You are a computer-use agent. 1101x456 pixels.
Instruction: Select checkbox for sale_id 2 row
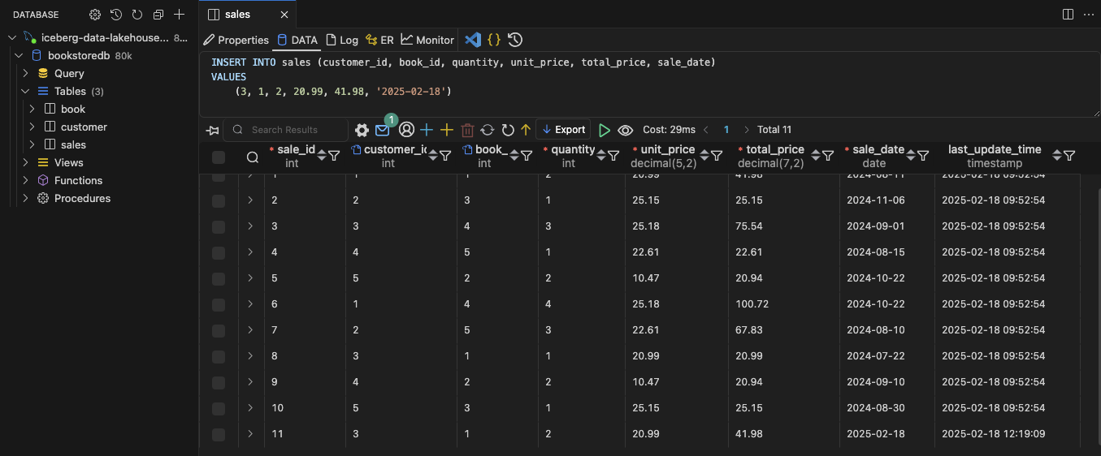pyautogui.click(x=219, y=200)
